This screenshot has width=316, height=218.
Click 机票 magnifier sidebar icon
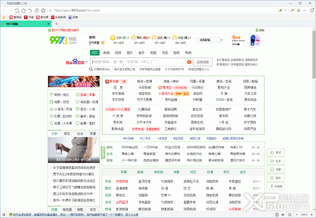pos(52,123)
